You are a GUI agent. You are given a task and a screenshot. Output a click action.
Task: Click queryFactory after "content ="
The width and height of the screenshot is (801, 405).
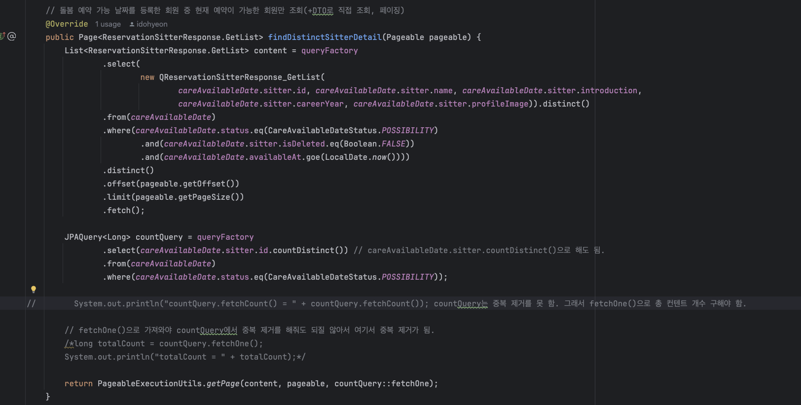click(329, 51)
